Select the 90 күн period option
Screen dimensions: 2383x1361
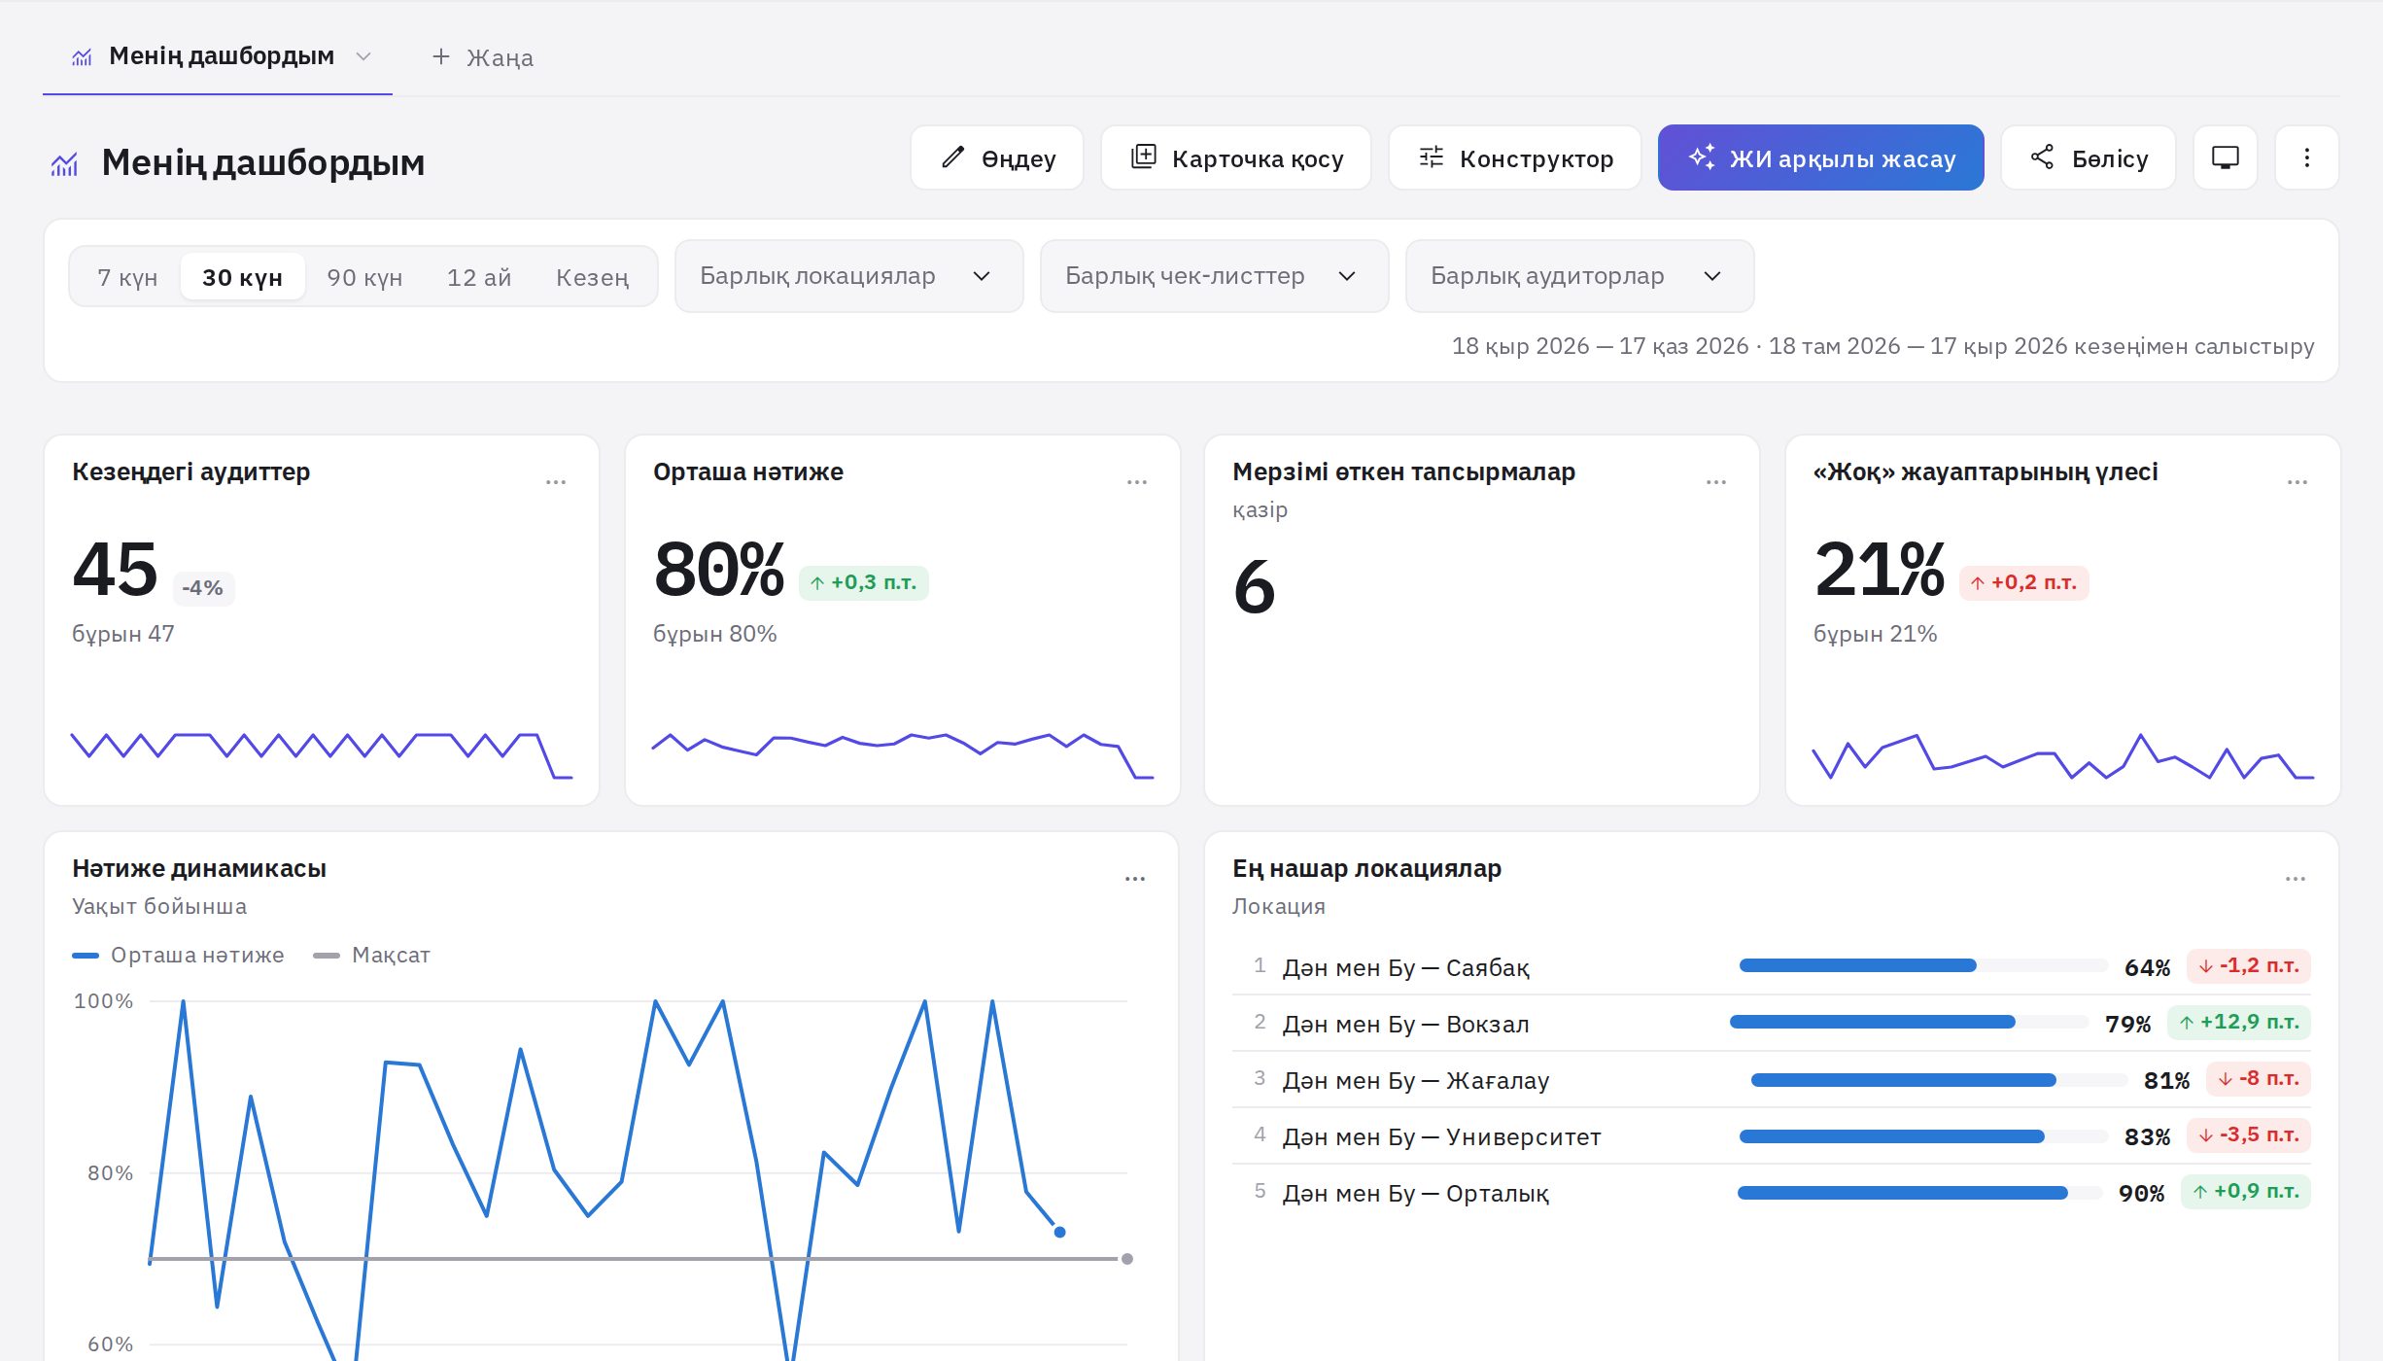tap(364, 277)
